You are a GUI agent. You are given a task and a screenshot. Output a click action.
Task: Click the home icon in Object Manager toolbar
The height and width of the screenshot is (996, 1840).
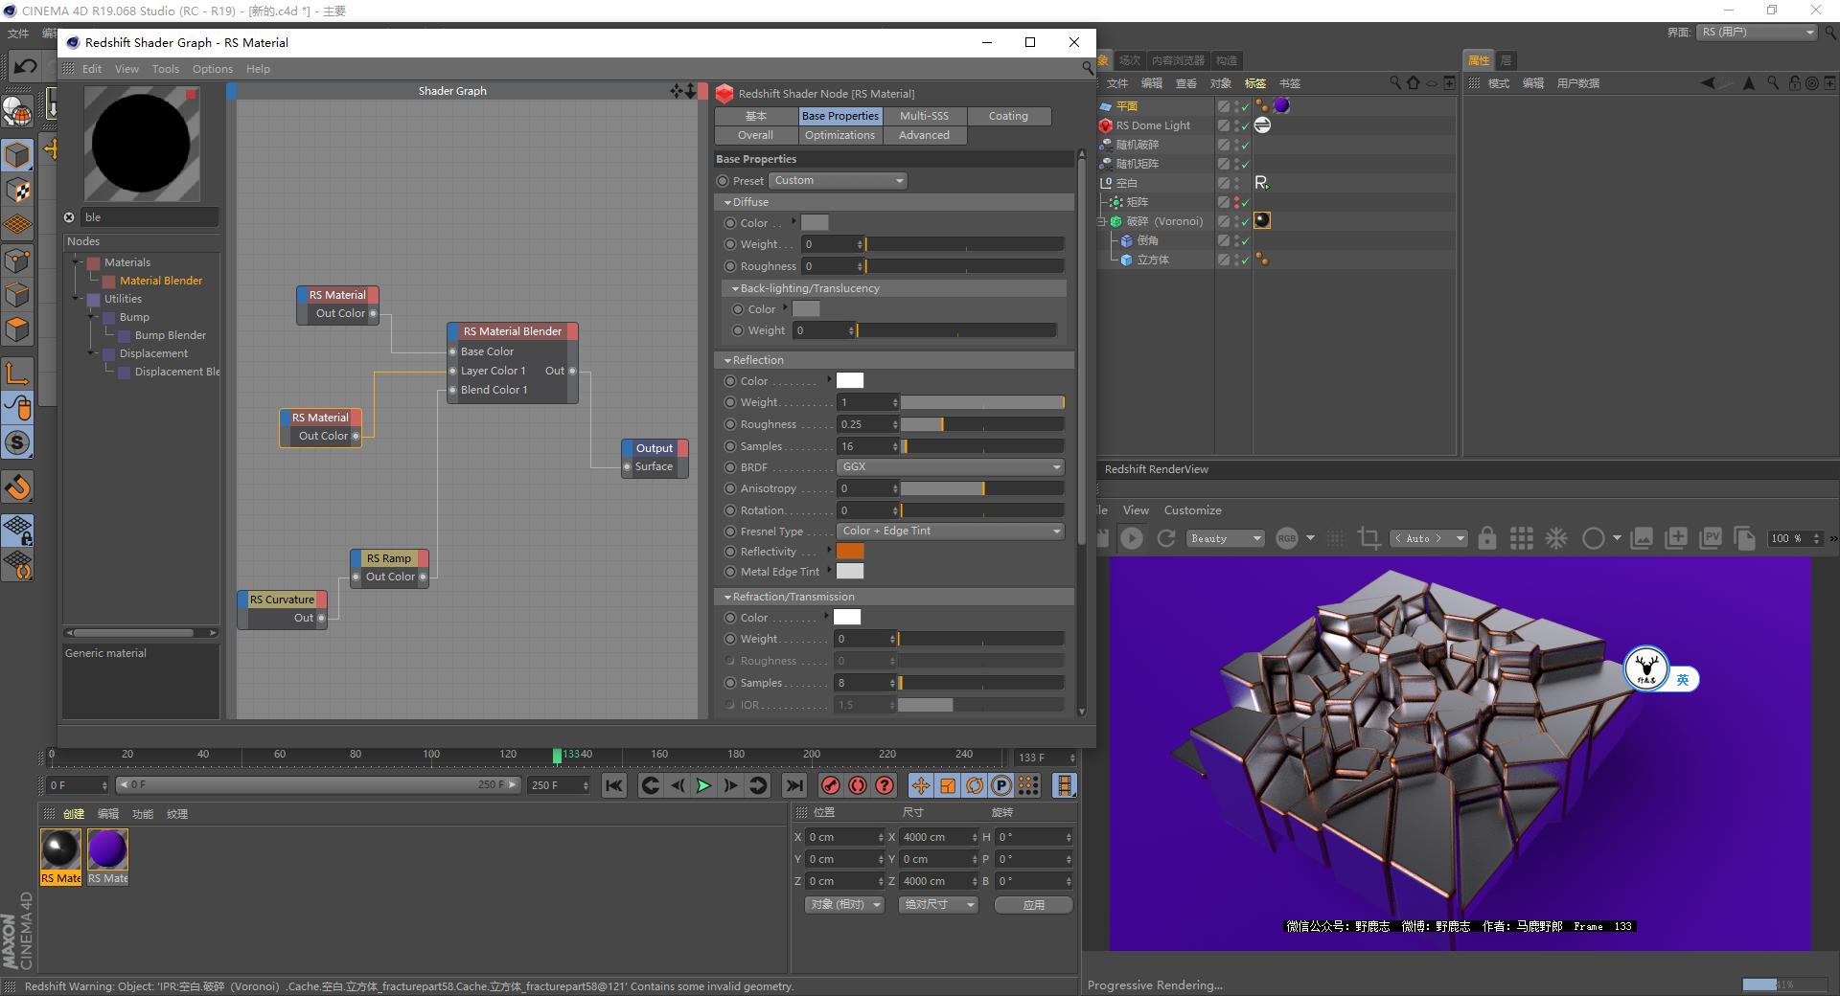(1413, 83)
